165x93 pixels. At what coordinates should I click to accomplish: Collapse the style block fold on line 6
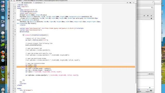pyautogui.click(x=15, y=13)
